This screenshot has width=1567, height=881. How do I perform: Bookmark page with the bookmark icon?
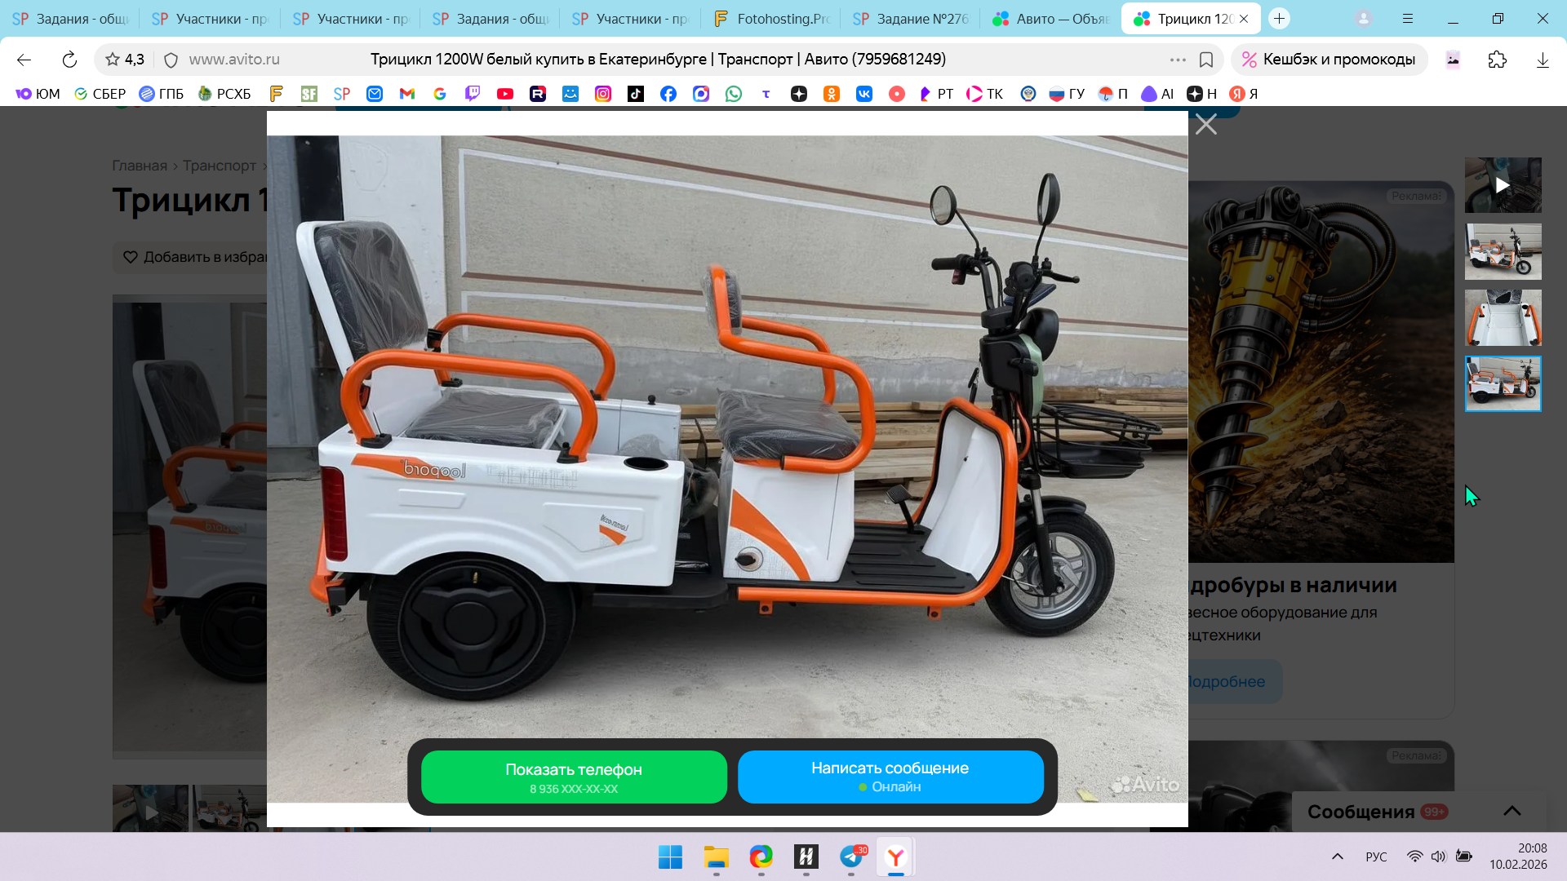pos(1206,60)
